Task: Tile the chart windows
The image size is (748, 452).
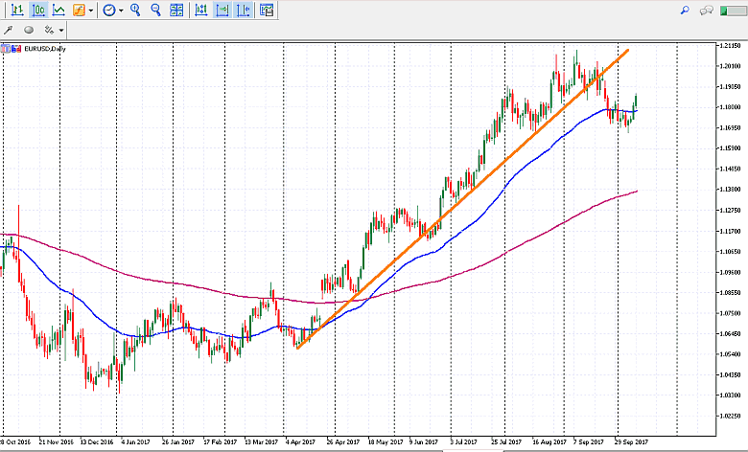Action: click(176, 11)
